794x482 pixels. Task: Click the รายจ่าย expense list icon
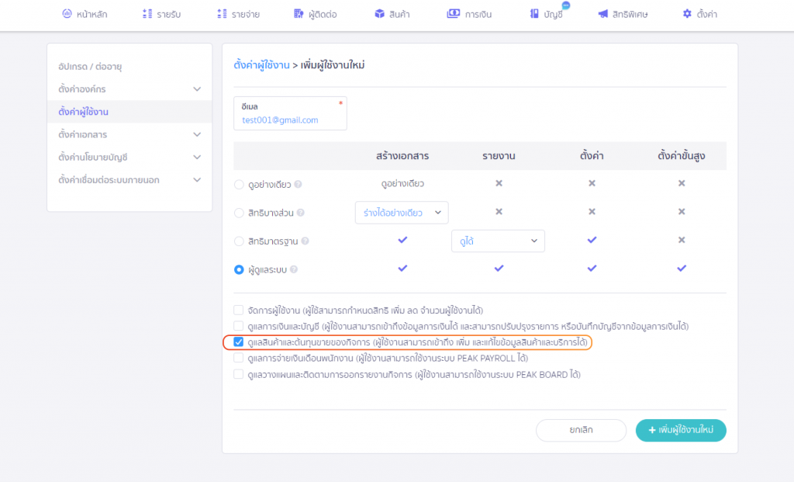click(x=222, y=14)
